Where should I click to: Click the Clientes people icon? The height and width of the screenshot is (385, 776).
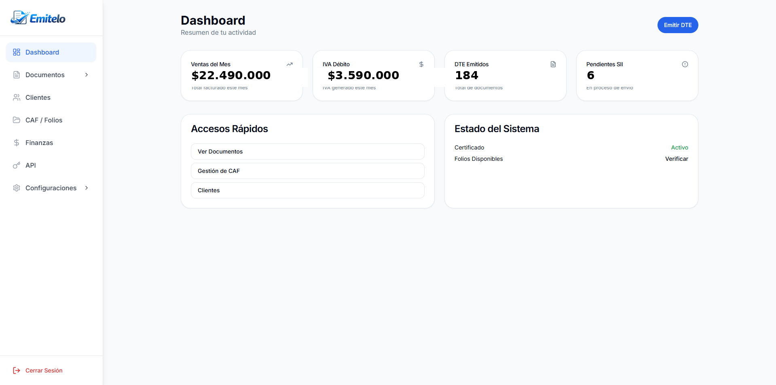click(x=16, y=97)
